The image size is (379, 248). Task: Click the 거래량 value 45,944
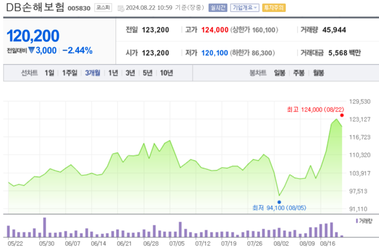[x=334, y=30]
